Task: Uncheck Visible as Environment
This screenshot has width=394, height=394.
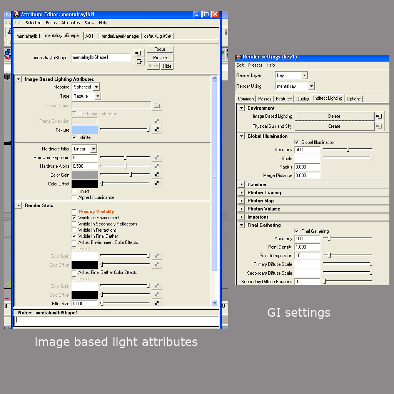Action: click(73, 218)
